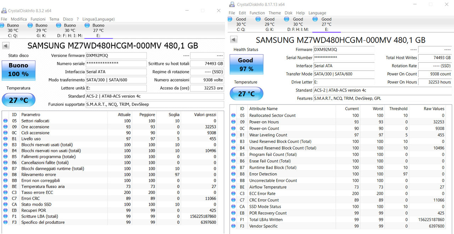Open the Disco menu
The image size is (454, 234).
(68, 19)
